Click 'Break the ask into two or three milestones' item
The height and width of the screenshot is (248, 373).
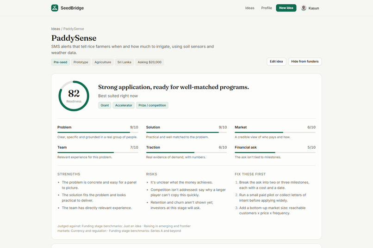[274, 185]
